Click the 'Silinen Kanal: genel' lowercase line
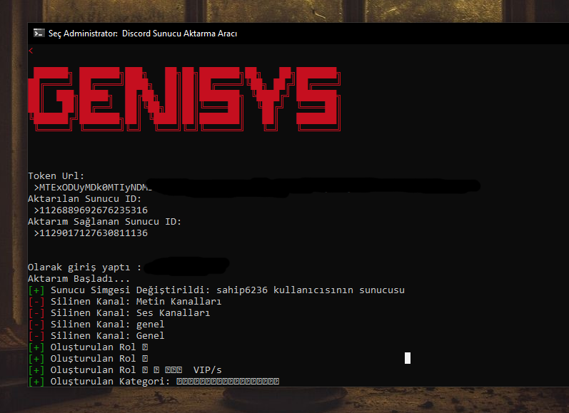The height and width of the screenshot is (413, 569). point(96,324)
